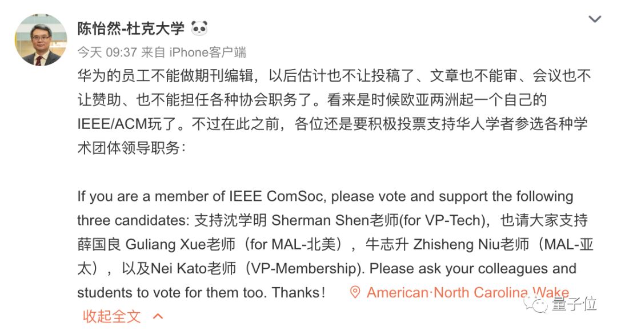Click the 量子位 watermark text
Screen dimensions: 617x331
(573, 305)
